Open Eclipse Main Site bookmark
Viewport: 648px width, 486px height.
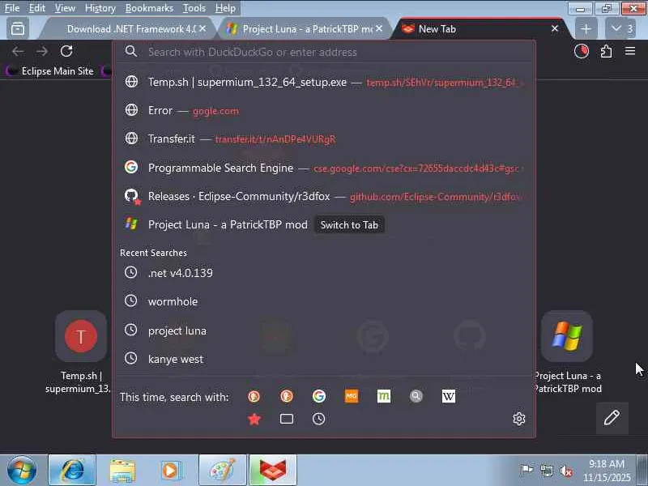tap(52, 71)
